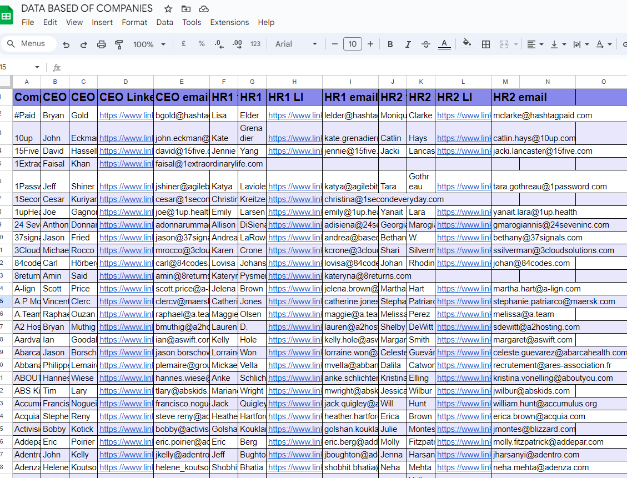This screenshot has width=627, height=478.
Task: Toggle bold formatting
Action: pyautogui.click(x=390, y=44)
